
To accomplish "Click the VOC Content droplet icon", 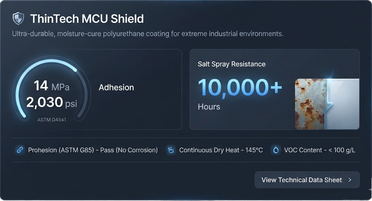I will pos(276,150).
